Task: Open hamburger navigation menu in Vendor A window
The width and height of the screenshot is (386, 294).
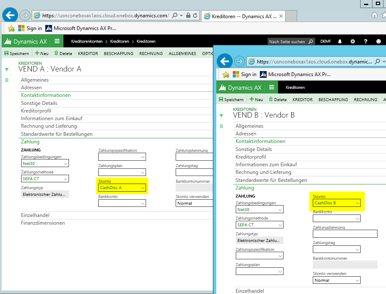Action: point(57,41)
